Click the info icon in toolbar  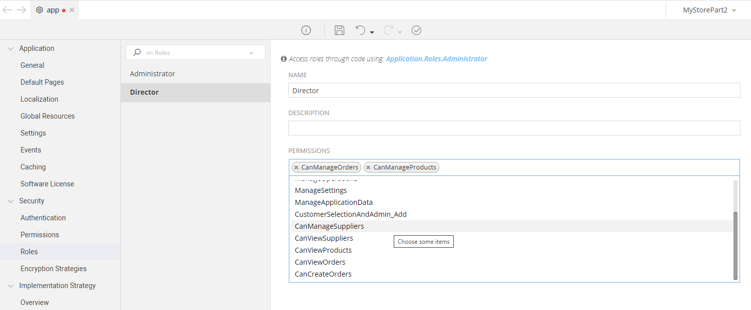click(x=306, y=30)
